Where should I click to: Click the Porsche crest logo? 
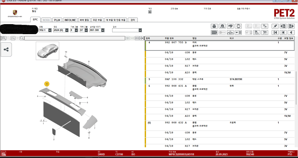coord(15,13)
